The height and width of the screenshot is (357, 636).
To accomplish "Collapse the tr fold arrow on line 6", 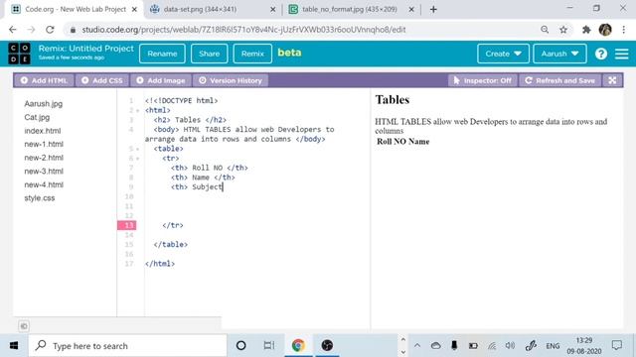I will pos(138,159).
